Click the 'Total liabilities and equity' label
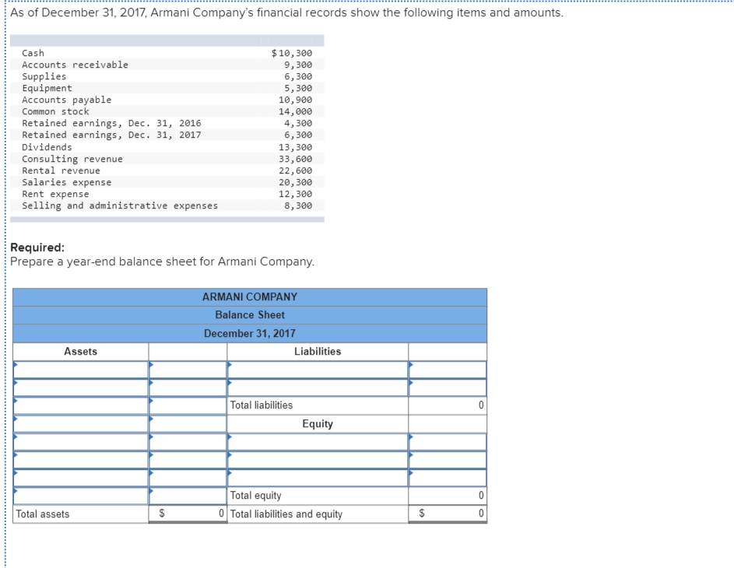This screenshot has height=568, width=734. click(286, 514)
